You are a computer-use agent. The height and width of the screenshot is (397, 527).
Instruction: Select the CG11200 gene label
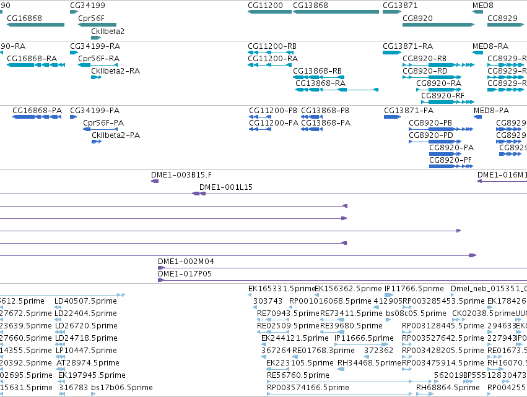point(265,6)
